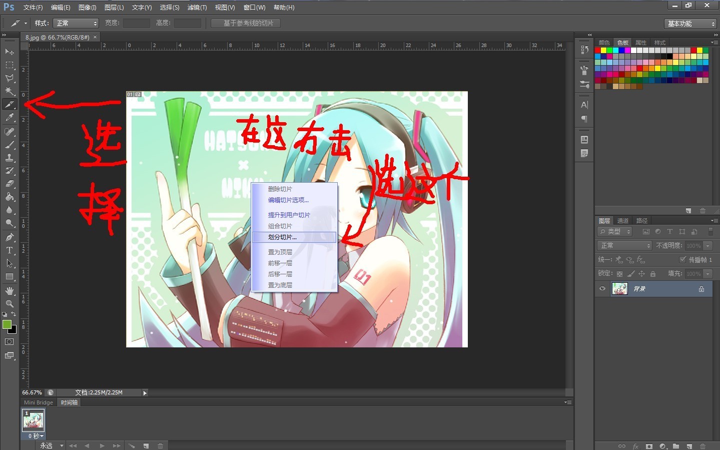The width and height of the screenshot is (720, 450).
Task: Create new layer icon in Layers panel
Action: tap(689, 446)
